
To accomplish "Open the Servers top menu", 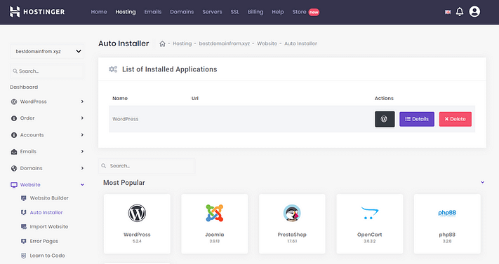I will [212, 12].
